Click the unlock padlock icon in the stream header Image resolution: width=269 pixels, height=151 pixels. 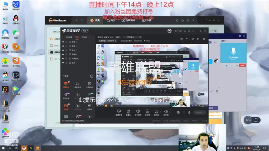187,39
